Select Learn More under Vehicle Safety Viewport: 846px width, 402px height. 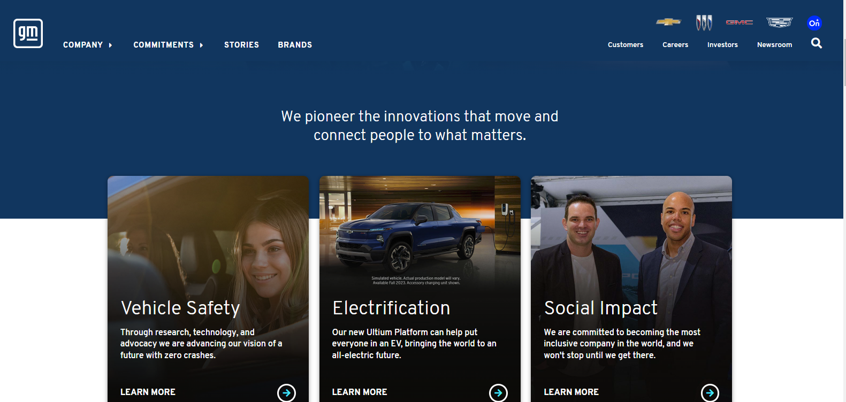[148, 392]
